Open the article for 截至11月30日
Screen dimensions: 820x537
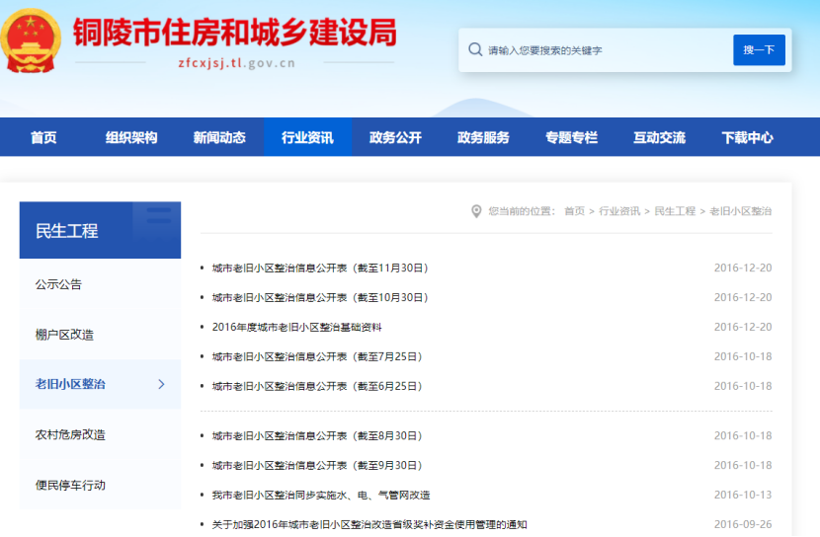pyautogui.click(x=319, y=268)
